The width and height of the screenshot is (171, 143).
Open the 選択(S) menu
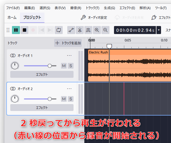coord(45,8)
